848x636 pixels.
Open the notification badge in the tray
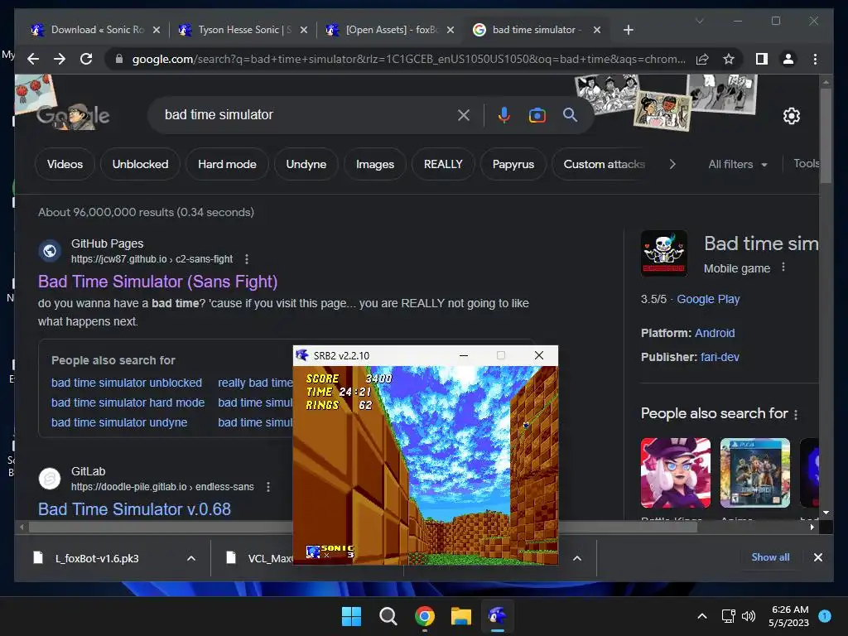tap(825, 616)
